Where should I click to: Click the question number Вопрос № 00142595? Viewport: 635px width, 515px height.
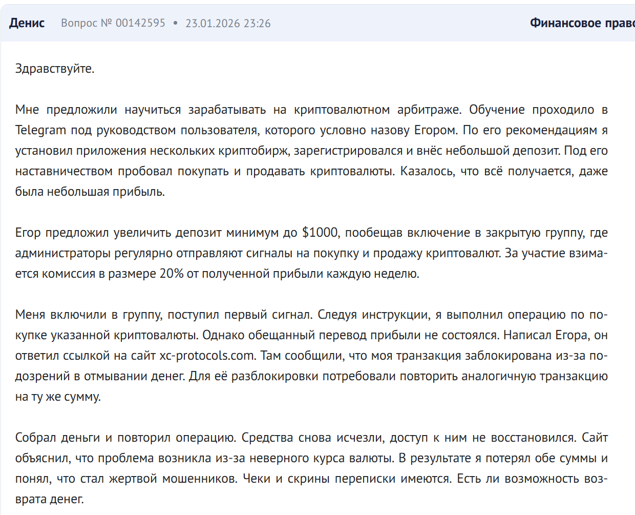pos(113,23)
